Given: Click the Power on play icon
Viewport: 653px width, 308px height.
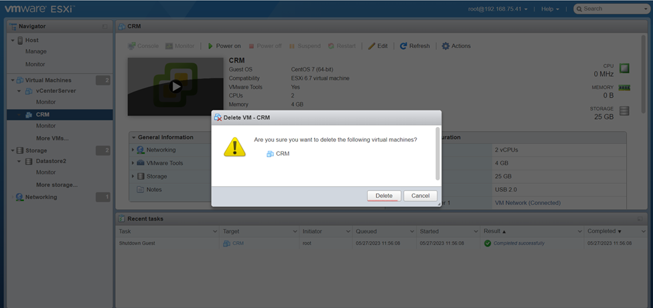Looking at the screenshot, I should tap(211, 46).
